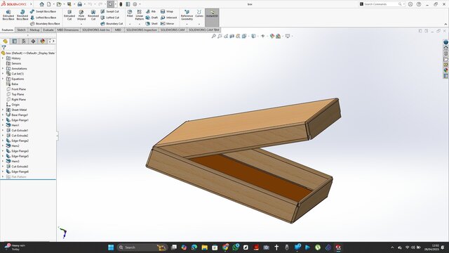Open the Curves tool
Image resolution: width=449 pixels, height=253 pixels.
pyautogui.click(x=199, y=13)
